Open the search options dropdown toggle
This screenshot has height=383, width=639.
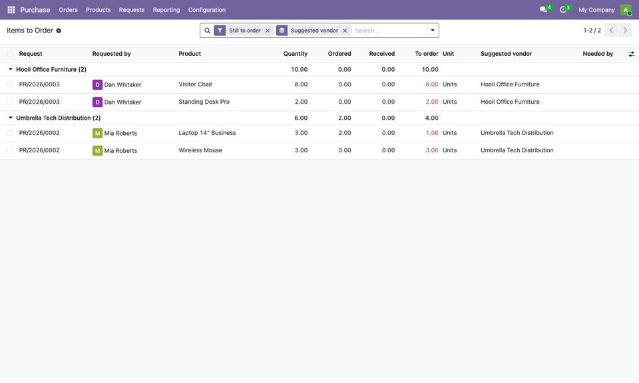tap(433, 31)
